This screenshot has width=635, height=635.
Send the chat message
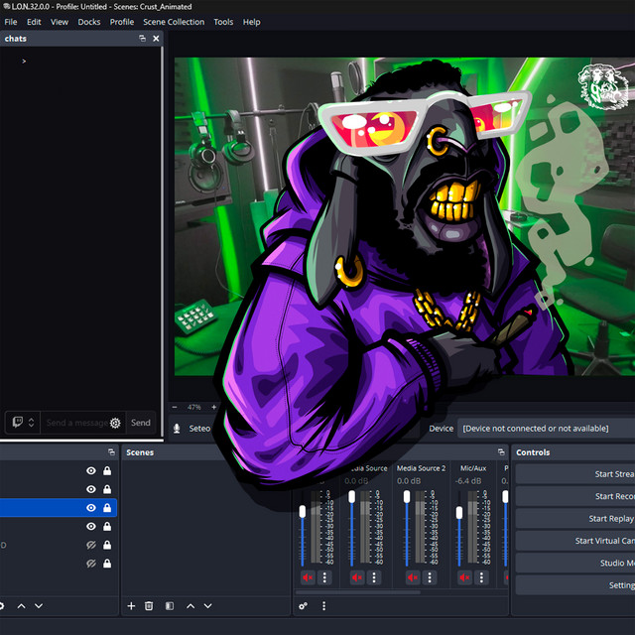(x=141, y=423)
